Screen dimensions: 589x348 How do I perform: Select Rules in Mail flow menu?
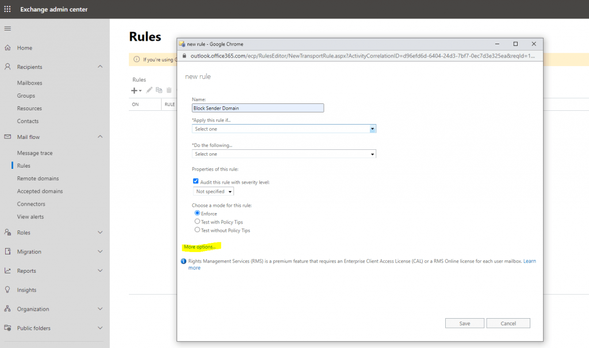(24, 166)
